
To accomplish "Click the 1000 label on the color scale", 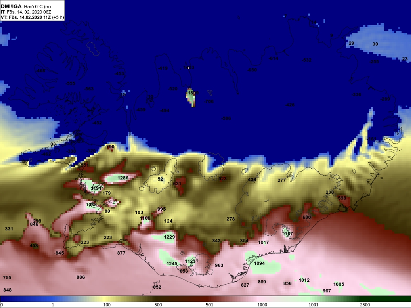I will (262, 305).
